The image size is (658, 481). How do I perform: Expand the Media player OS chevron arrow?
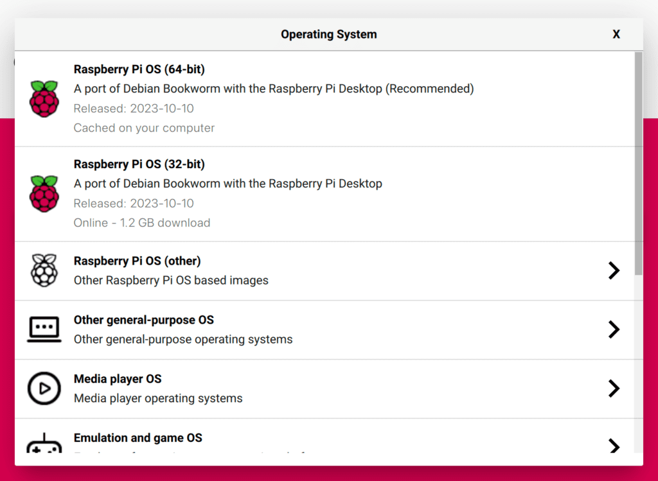(x=614, y=389)
